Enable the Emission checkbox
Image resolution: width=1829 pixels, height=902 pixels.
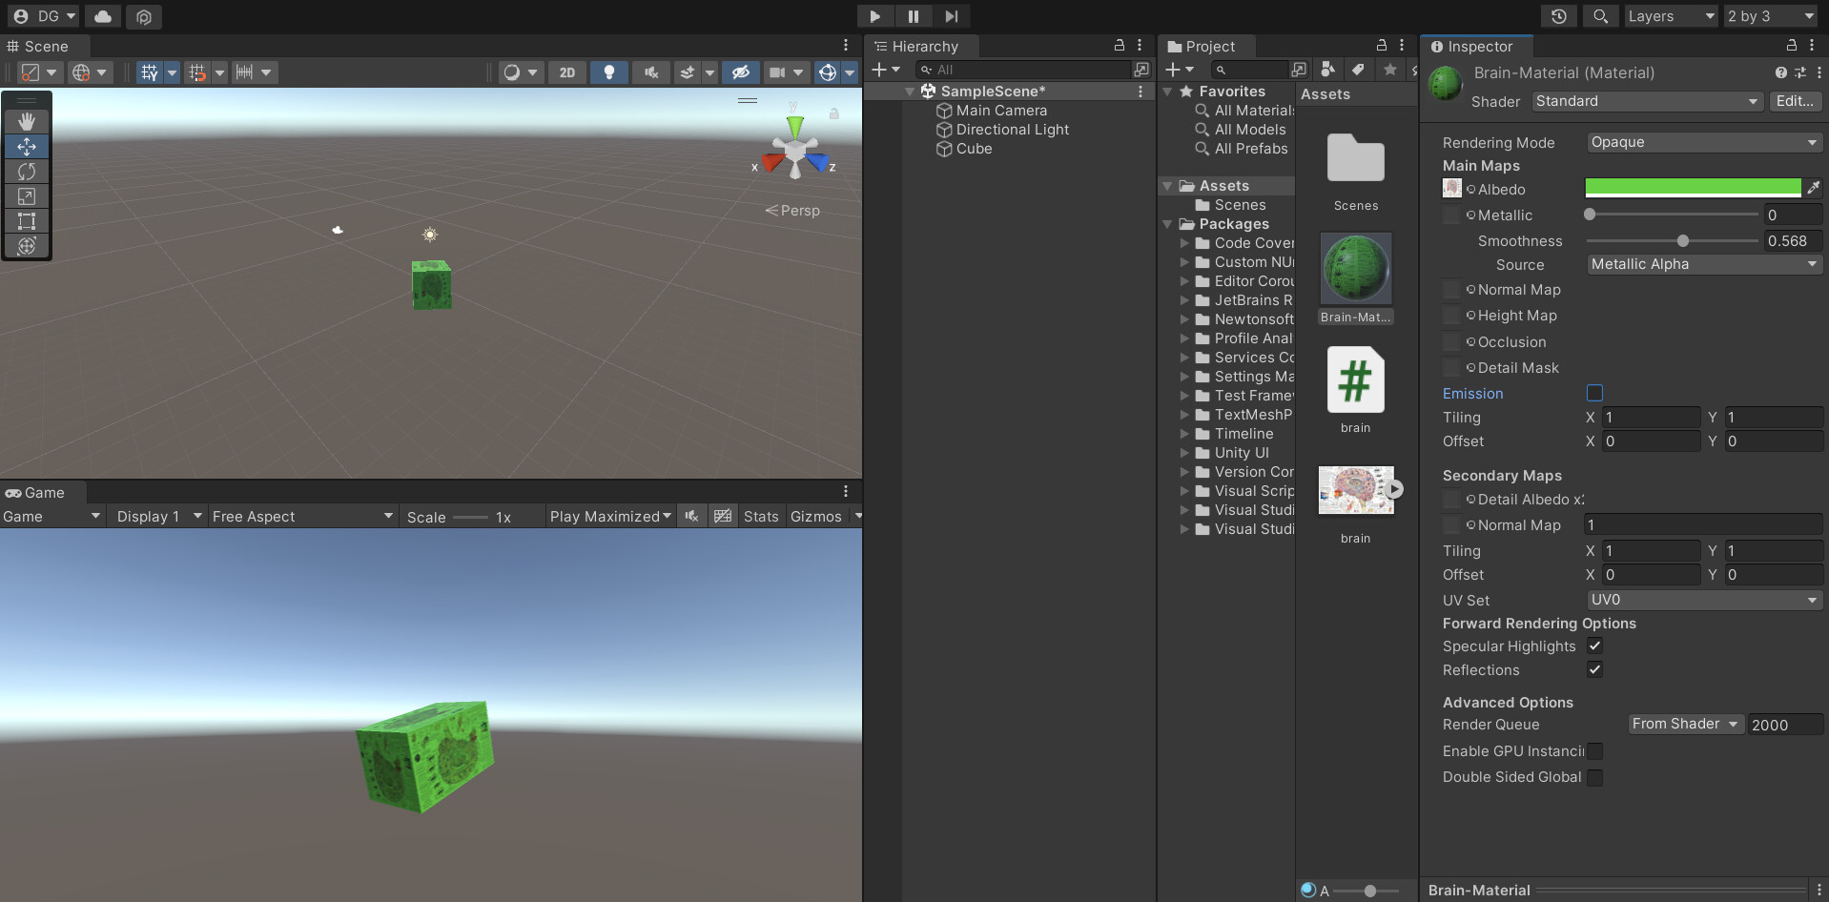pyautogui.click(x=1595, y=392)
